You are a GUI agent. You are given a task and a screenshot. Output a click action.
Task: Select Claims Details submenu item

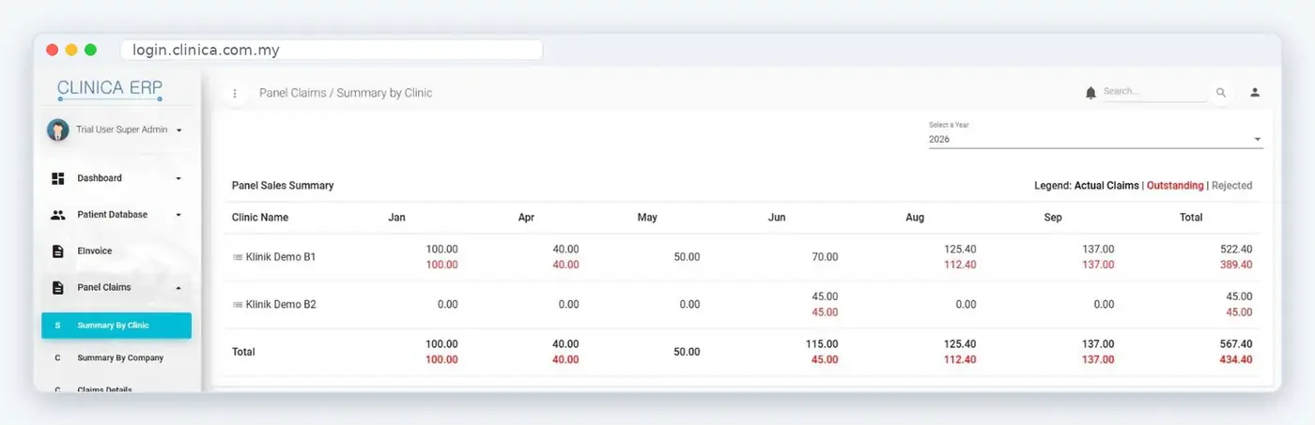click(116, 387)
